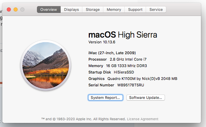Open the Service tab
Screen dimensions: 206x127
pyautogui.click(x=156, y=9)
